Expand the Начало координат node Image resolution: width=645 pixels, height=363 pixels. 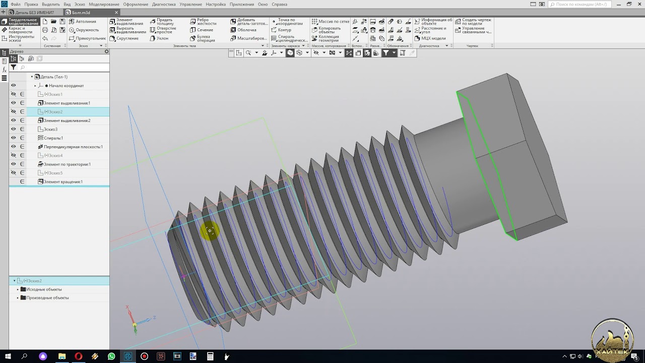pos(35,86)
